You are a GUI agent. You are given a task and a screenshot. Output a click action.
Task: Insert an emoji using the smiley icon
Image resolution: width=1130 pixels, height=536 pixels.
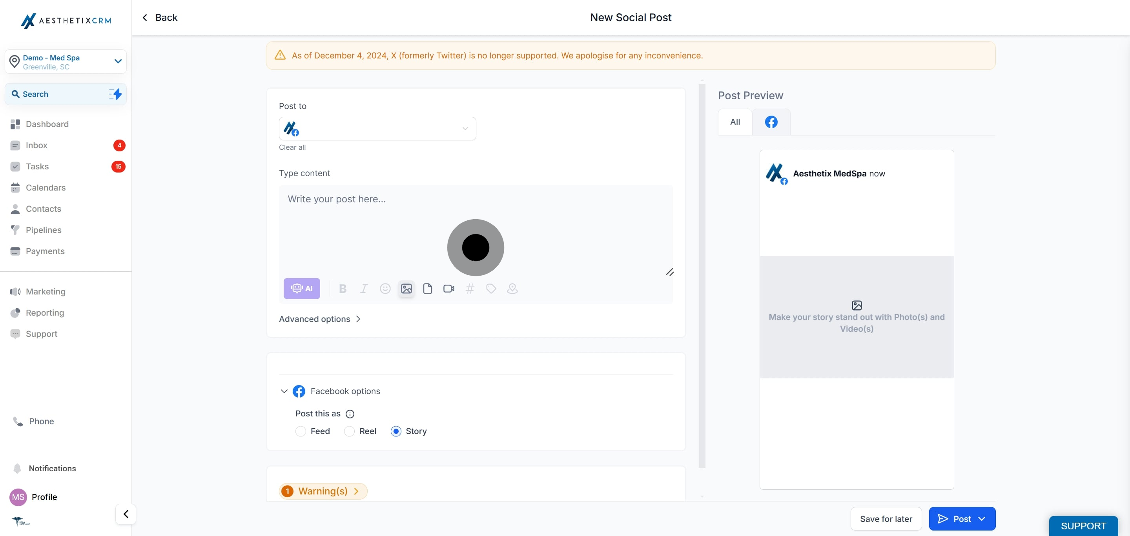(x=385, y=288)
